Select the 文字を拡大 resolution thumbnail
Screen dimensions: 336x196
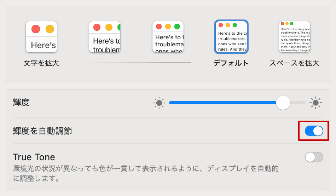[41, 37]
